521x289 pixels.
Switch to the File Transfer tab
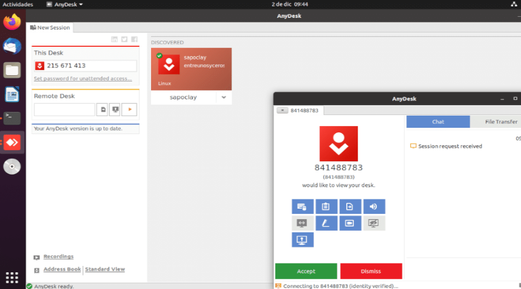point(501,122)
